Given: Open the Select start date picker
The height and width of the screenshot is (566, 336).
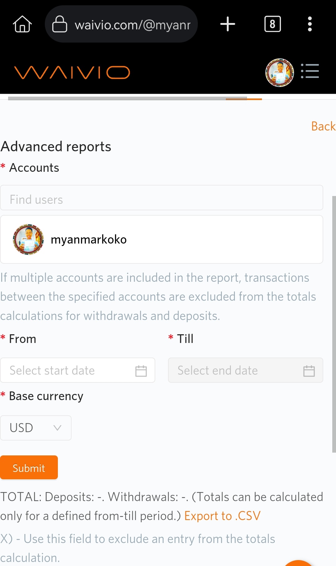Looking at the screenshot, I should coord(68,370).
